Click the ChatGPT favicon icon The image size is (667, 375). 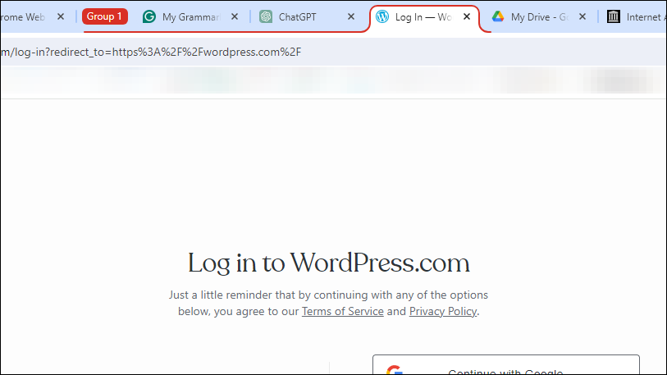[266, 16]
